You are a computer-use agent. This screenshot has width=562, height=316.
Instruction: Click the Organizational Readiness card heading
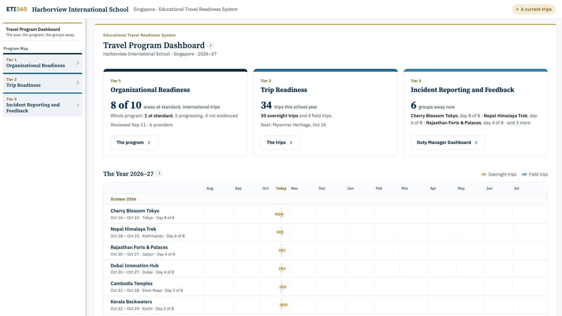tap(150, 90)
